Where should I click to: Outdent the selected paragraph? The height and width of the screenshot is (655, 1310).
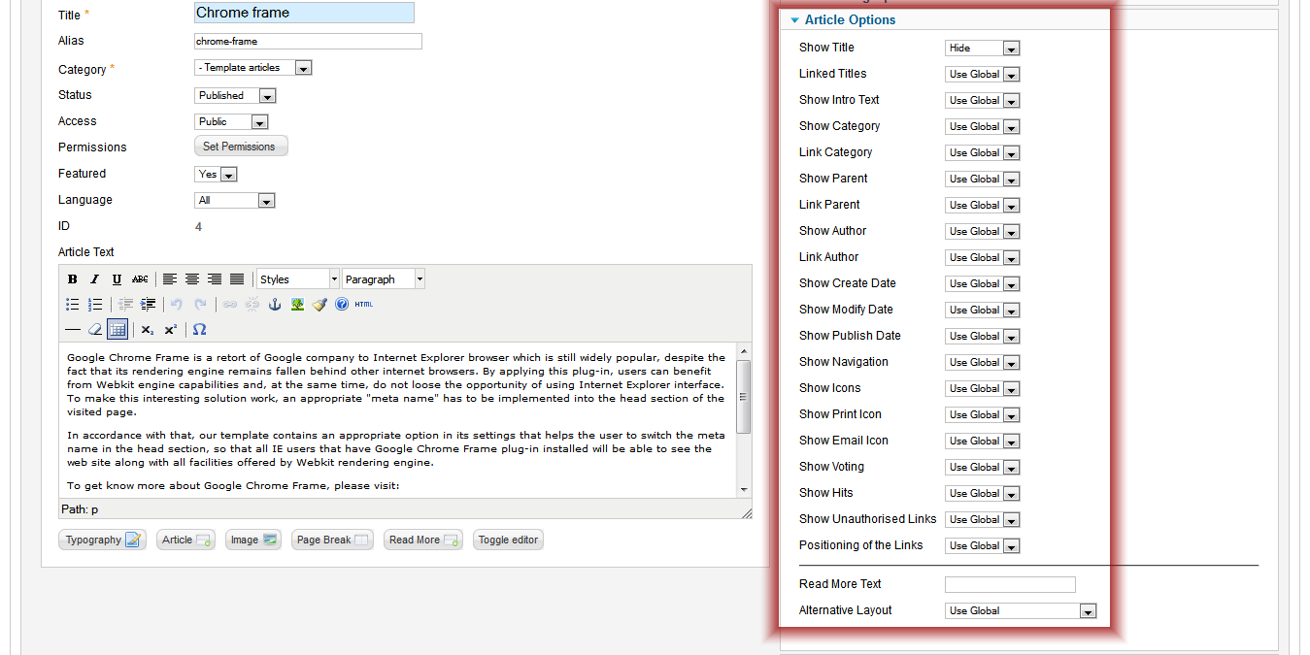click(125, 305)
